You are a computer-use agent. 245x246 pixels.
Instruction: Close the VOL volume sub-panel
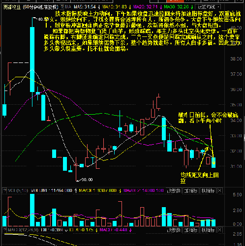(x=220, y=191)
